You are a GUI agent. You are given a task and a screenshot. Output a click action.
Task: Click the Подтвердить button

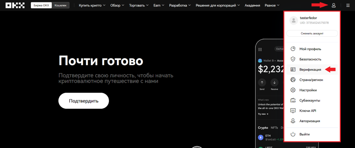84,101
